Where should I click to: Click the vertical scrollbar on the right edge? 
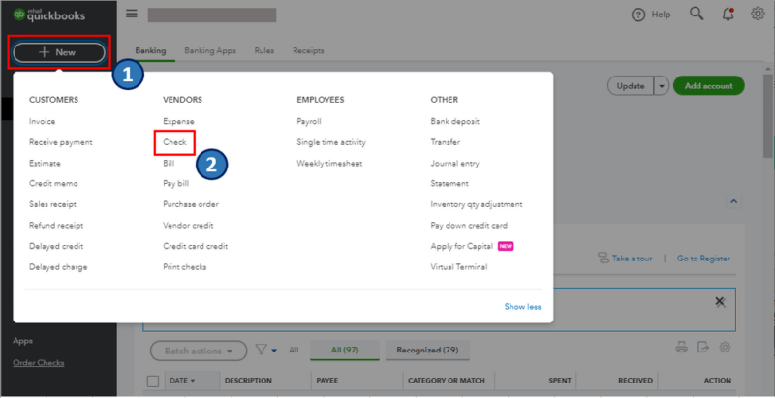pos(768,118)
